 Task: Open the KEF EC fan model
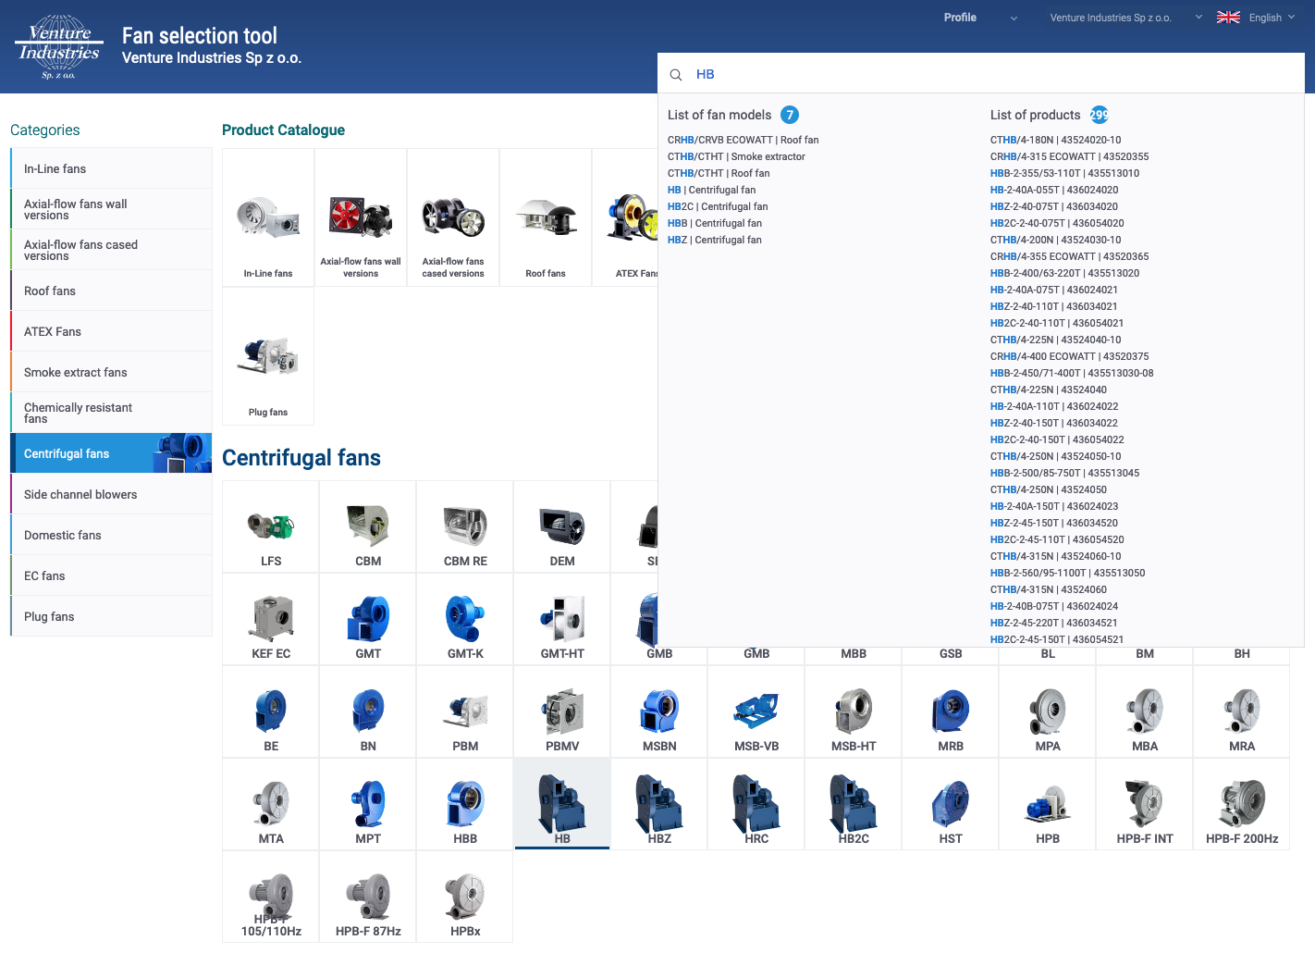click(x=271, y=619)
